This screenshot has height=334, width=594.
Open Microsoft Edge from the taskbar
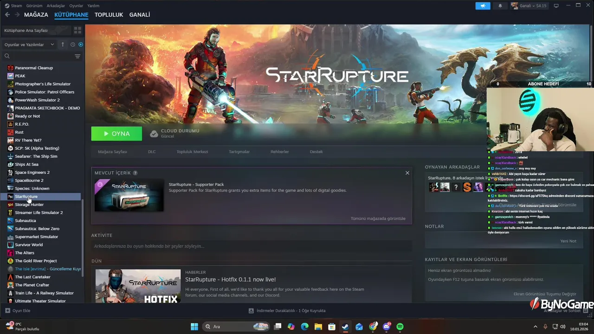coord(305,327)
